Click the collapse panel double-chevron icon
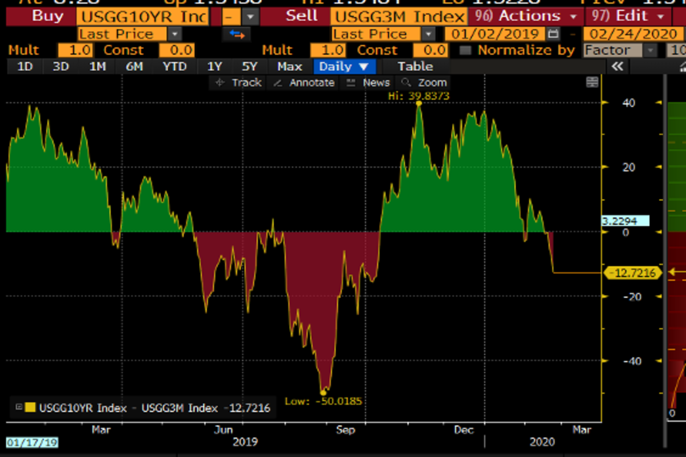This screenshot has width=686, height=457. pyautogui.click(x=617, y=67)
